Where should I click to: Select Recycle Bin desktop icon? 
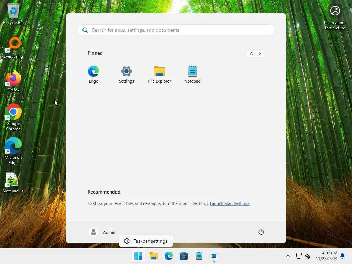tap(13, 14)
